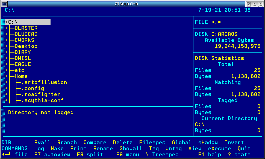Screen dimensions: 265x159
Task: Expand the .config folder plus sign
Action: pos(6,88)
